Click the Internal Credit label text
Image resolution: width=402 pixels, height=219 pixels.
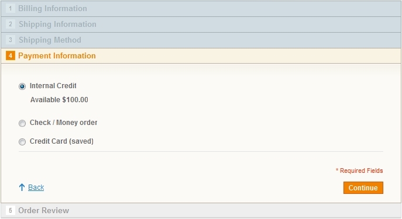(53, 86)
